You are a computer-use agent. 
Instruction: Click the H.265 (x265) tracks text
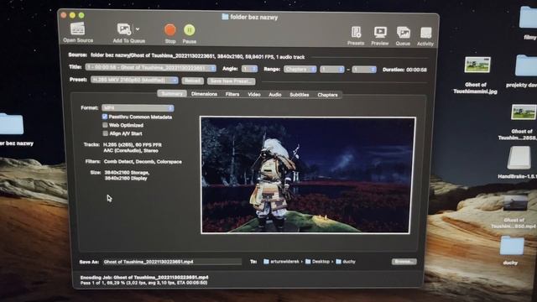tap(133, 145)
